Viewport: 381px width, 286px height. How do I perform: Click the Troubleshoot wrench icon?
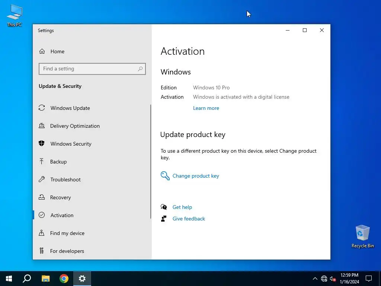[42, 179]
